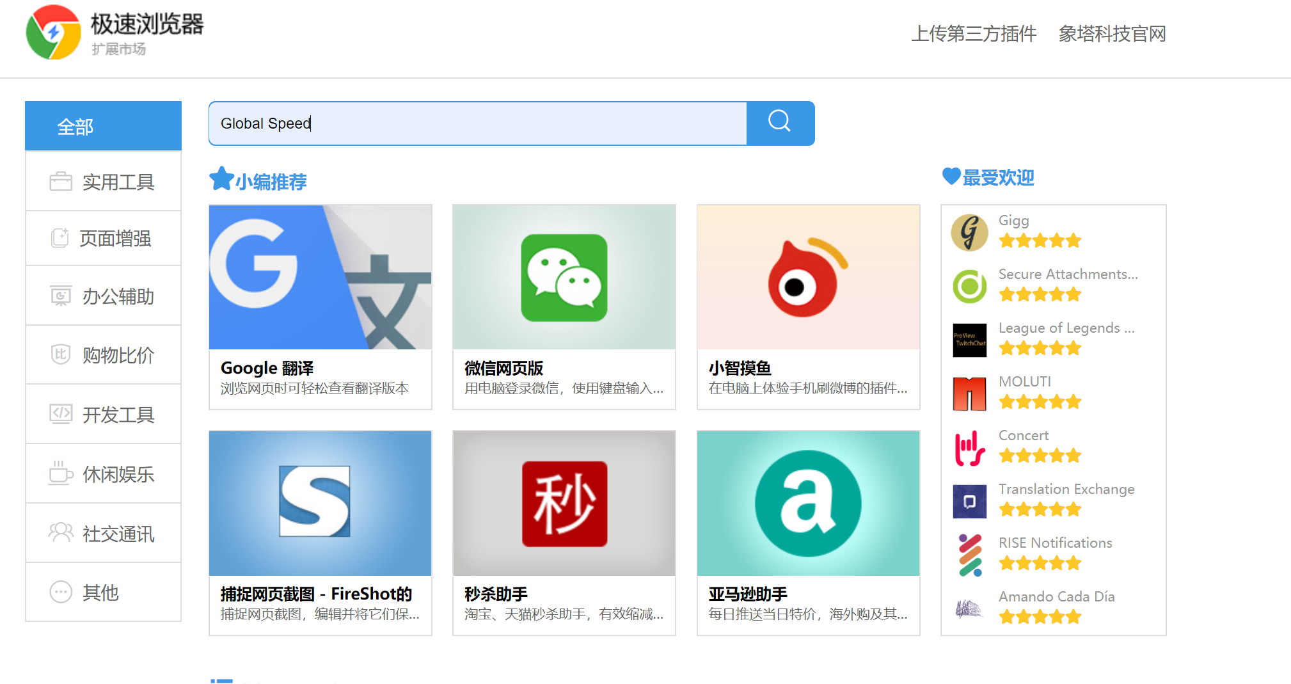Screen dimensions: 1291x684
Task: Click the 捕捉网页截图 - FireShot的 title
Action: (316, 594)
